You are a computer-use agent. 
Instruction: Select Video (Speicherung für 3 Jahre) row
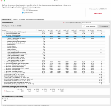pyautogui.click(x=54, y=56)
